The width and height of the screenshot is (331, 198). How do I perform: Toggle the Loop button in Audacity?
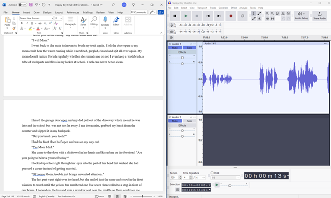point(242,16)
